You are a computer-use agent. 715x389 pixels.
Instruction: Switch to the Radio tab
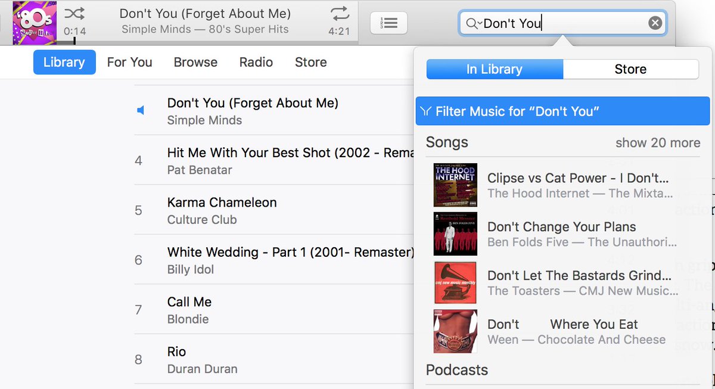coord(256,62)
